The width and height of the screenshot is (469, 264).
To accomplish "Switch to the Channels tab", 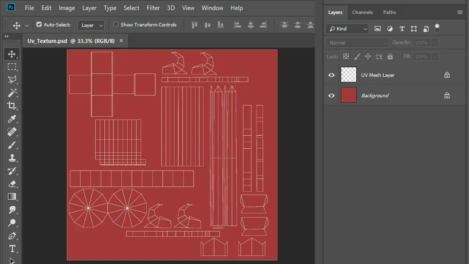I will tap(363, 12).
